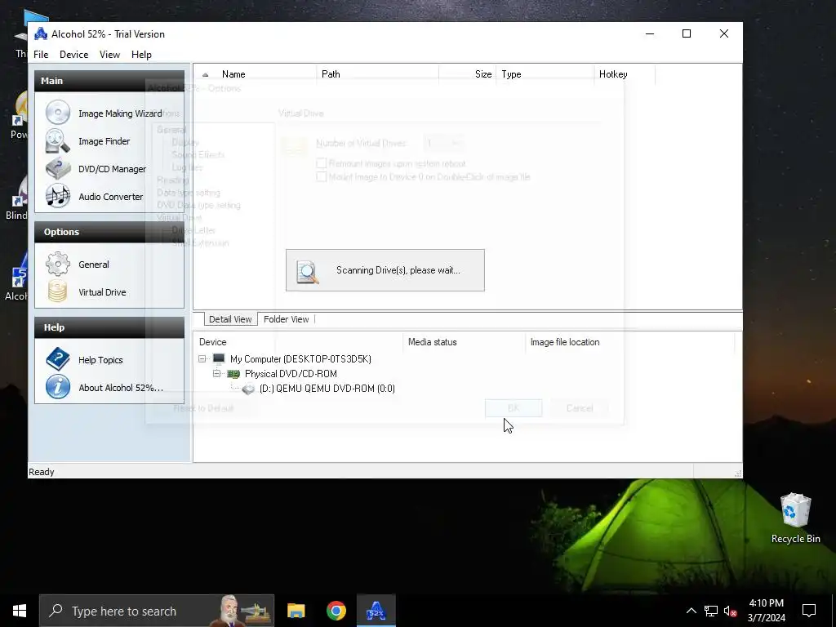Screen dimensions: 836x627
Task: Open the Windows Start menu
Action: (x=20, y=611)
